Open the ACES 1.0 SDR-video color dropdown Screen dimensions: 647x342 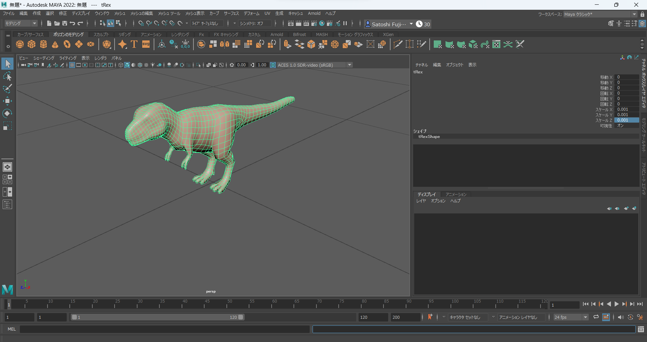[x=349, y=65]
